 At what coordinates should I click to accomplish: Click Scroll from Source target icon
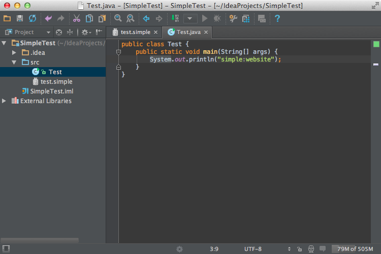click(x=60, y=32)
